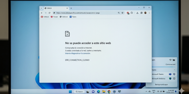This screenshot has height=94, width=189.
Task: Open the AdBlock bookmark
Action: click(x=45, y=17)
